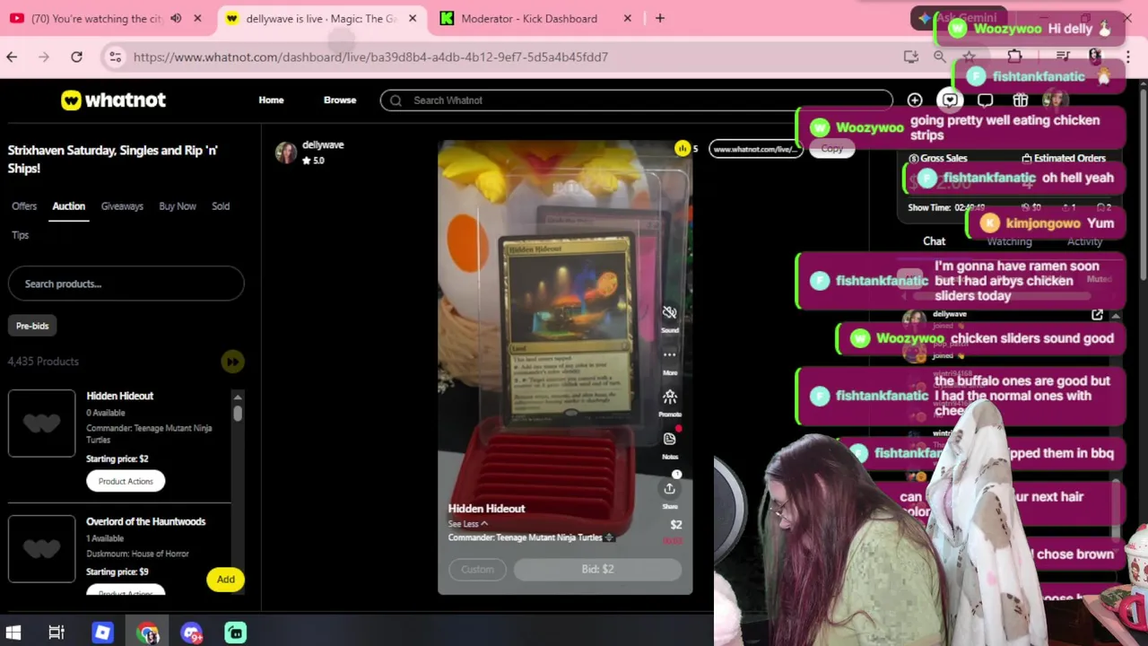Close the YouTube browser tab
This screenshot has height=646, width=1148.
197,18
